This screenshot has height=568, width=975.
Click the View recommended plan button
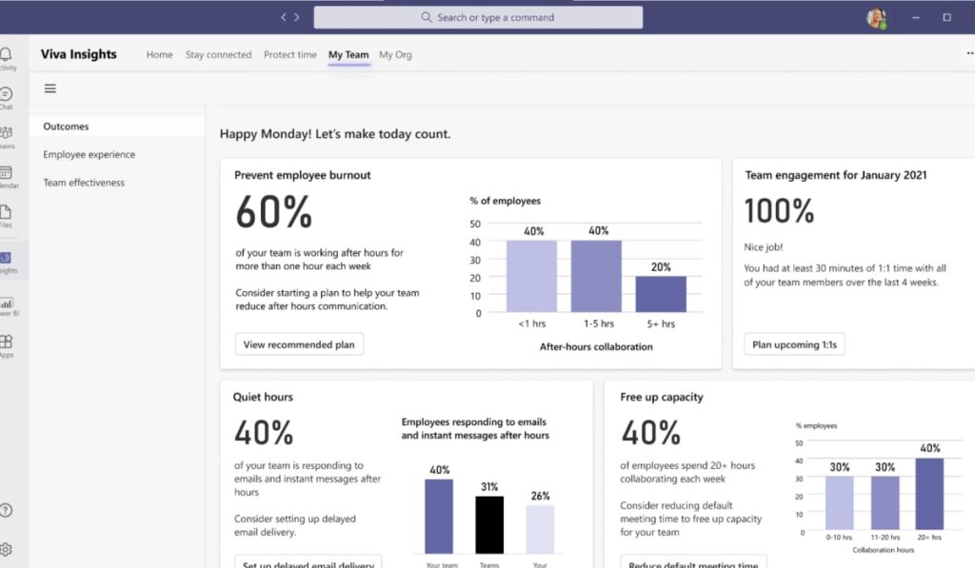[299, 344]
